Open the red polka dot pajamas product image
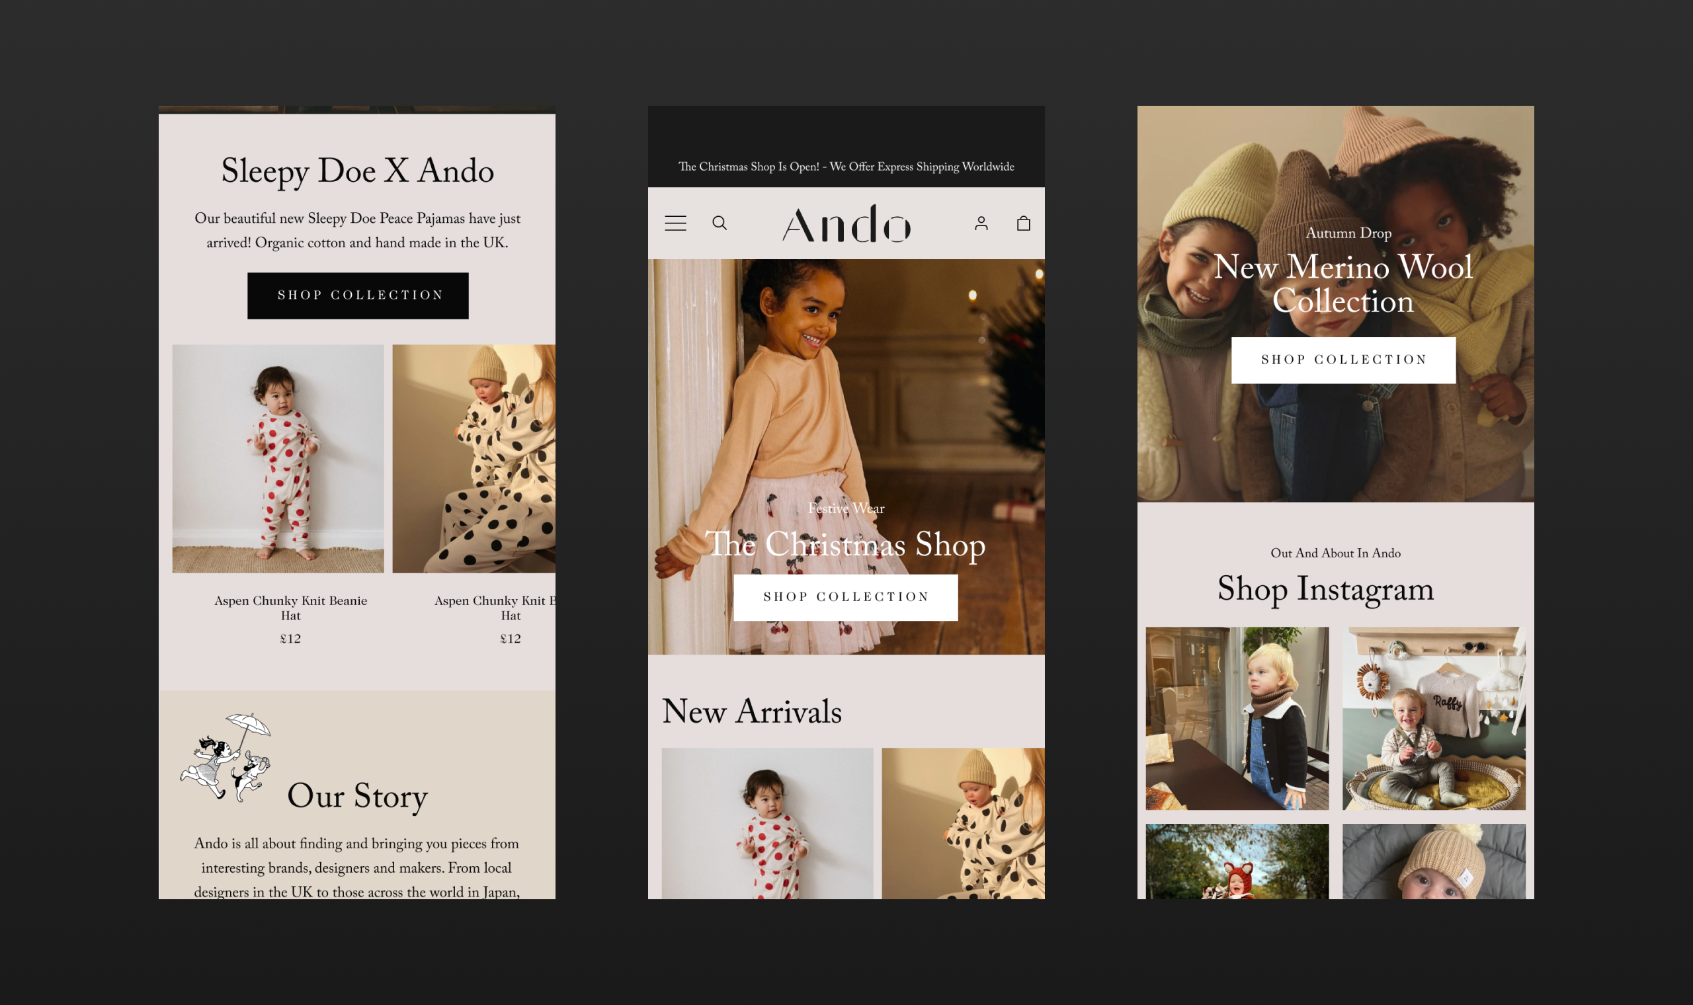 (x=278, y=458)
